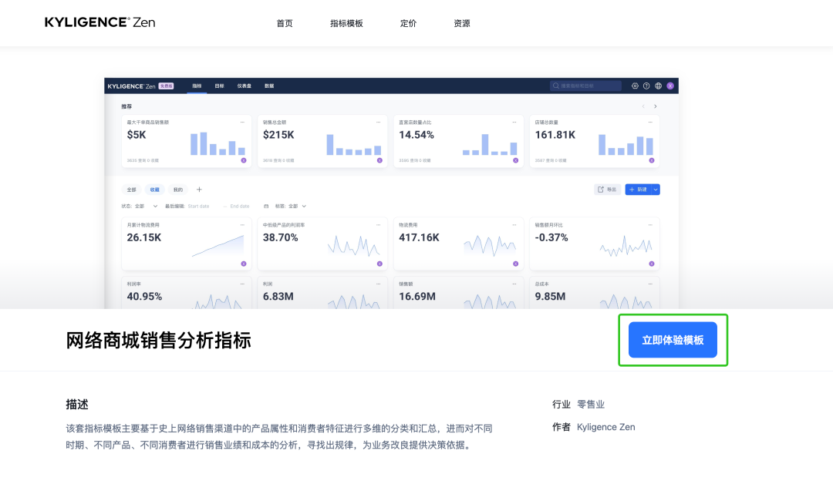Go to the 定价 page

pyautogui.click(x=409, y=23)
